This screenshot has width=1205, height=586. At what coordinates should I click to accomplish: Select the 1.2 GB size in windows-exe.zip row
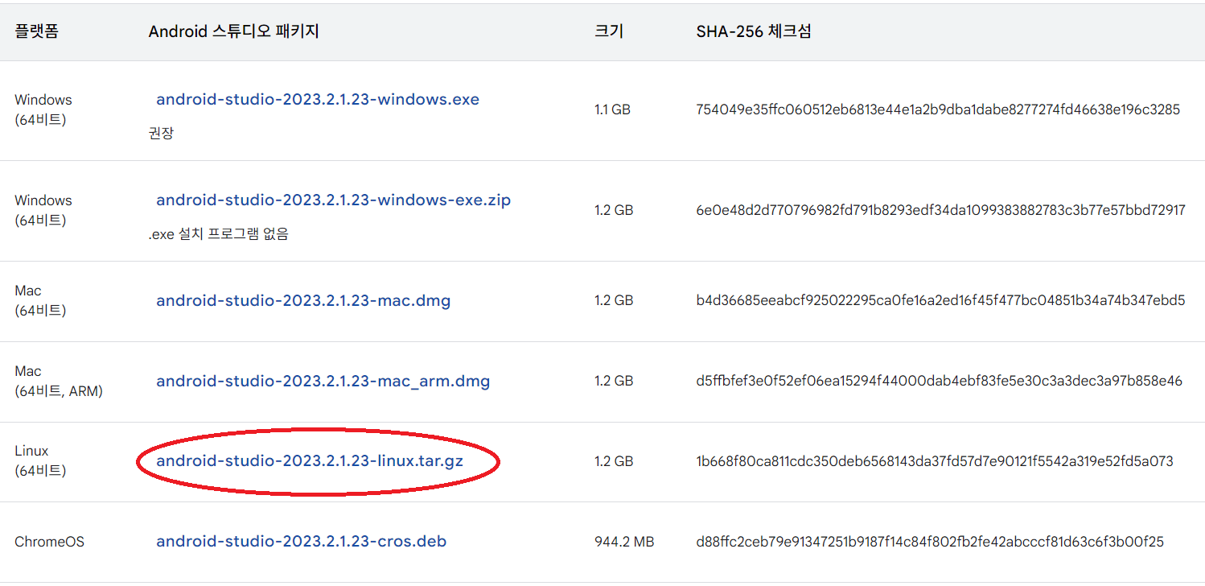(x=614, y=210)
